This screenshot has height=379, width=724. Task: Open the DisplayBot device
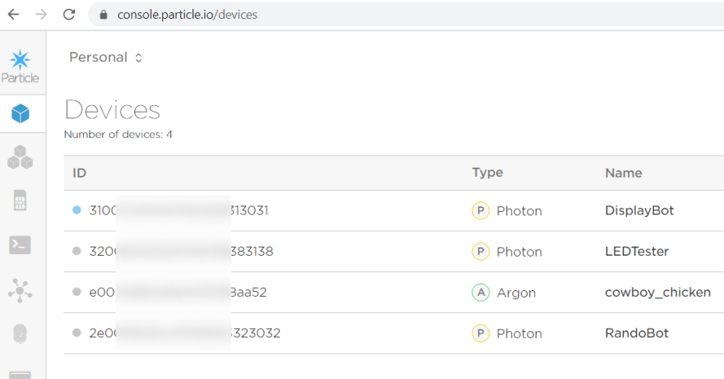[x=639, y=210]
